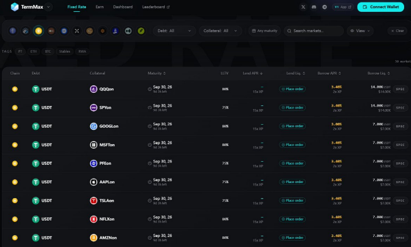Select the teal-gray chain filter icon

tap(128, 31)
